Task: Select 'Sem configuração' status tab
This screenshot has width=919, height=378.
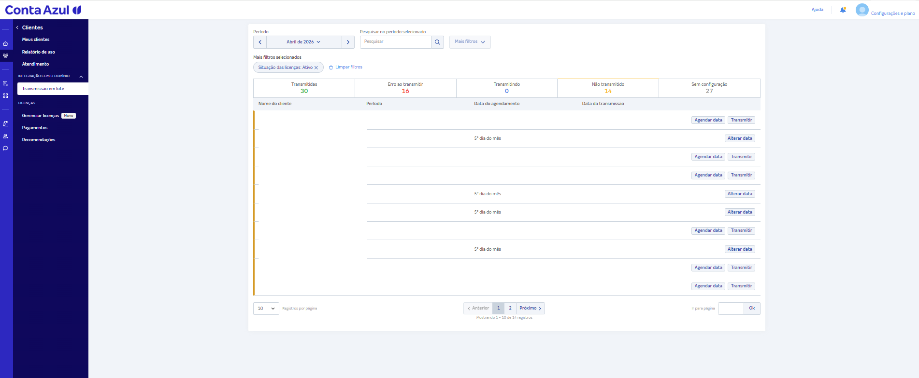Action: point(709,88)
